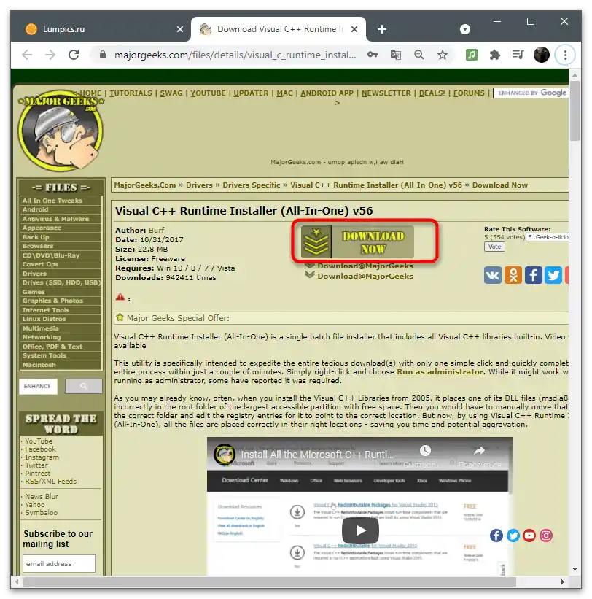Click the vertical scrollbar thumb
592x599 pixels.
coord(575,111)
